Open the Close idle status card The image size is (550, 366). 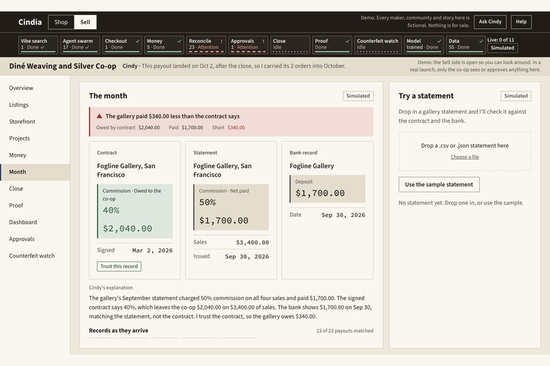click(x=291, y=44)
